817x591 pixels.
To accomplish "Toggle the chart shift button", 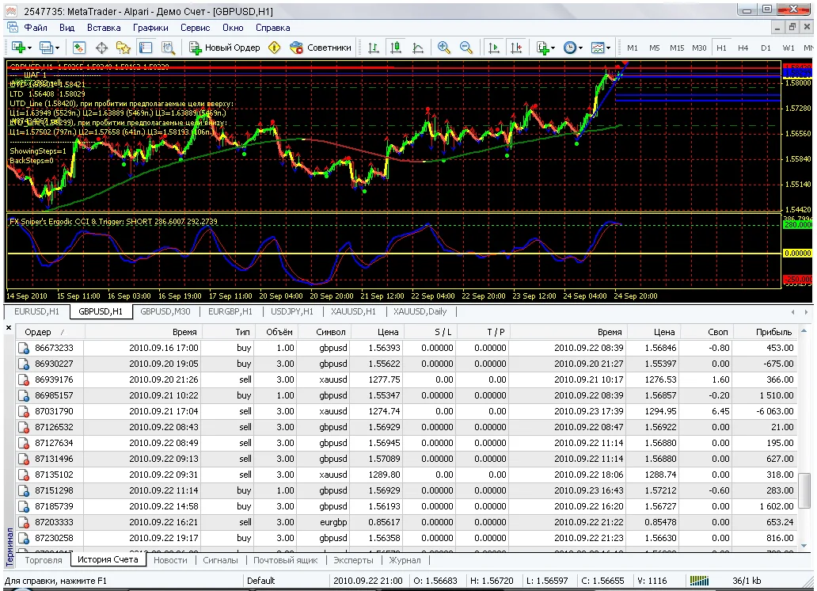I will click(517, 48).
